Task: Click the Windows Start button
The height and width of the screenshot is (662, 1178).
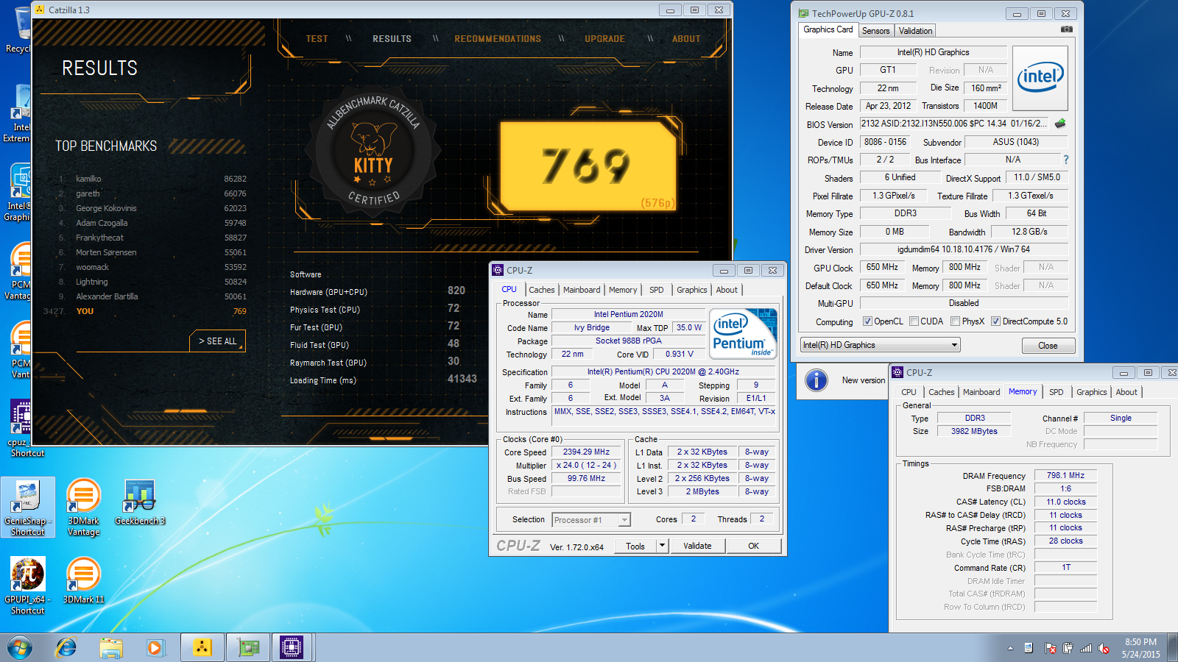Action: tap(20, 648)
